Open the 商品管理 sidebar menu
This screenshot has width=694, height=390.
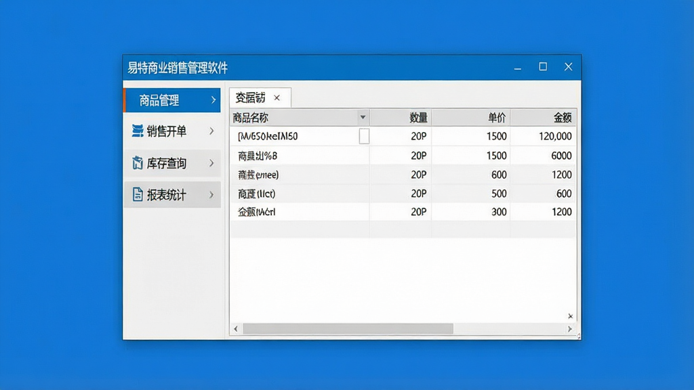pos(172,100)
